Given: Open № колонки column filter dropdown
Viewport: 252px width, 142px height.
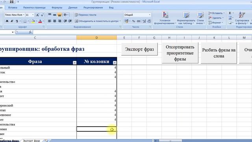Looking at the screenshot, I should pyautogui.click(x=115, y=63).
